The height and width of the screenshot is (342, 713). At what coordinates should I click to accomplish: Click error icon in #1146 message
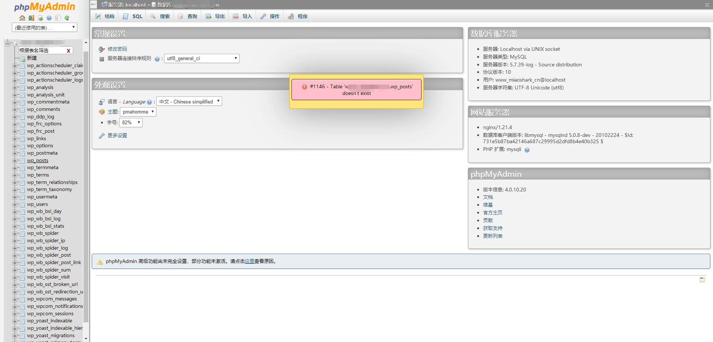pyautogui.click(x=305, y=87)
